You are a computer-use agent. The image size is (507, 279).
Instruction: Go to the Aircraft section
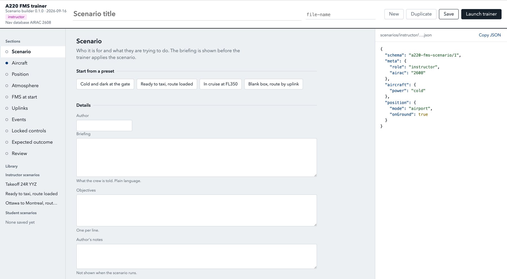33,63
